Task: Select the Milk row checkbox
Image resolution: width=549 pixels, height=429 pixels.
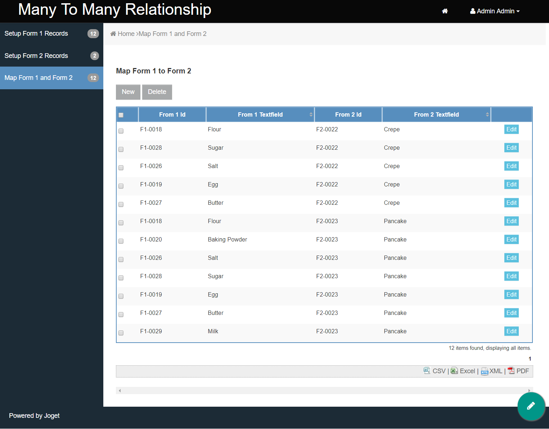Action: click(x=121, y=333)
